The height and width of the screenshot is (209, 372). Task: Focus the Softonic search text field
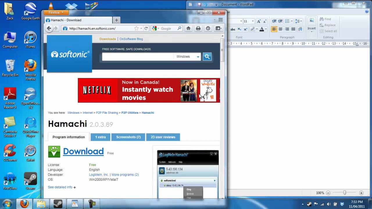[x=138, y=57]
